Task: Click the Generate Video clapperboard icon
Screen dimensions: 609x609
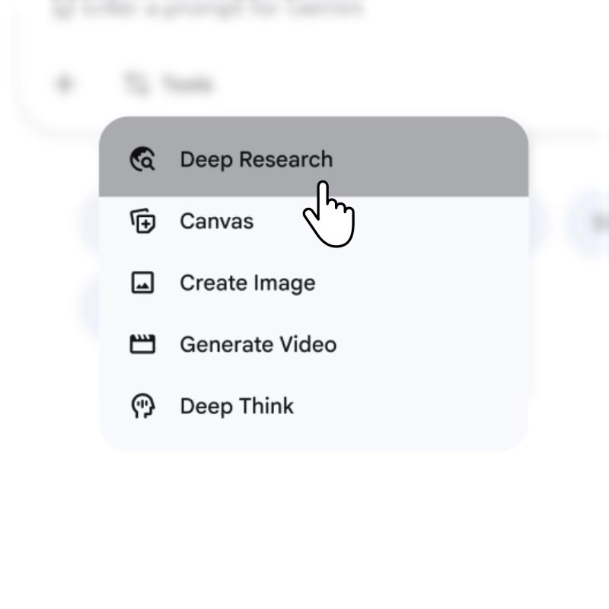Action: (142, 345)
